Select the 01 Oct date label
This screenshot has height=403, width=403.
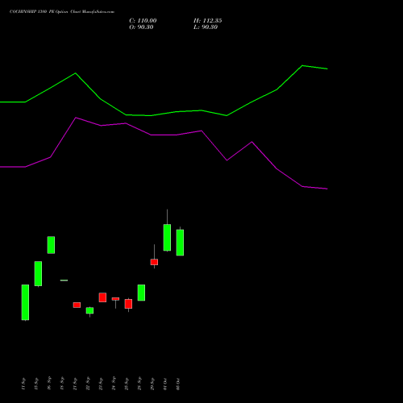coord(165,384)
